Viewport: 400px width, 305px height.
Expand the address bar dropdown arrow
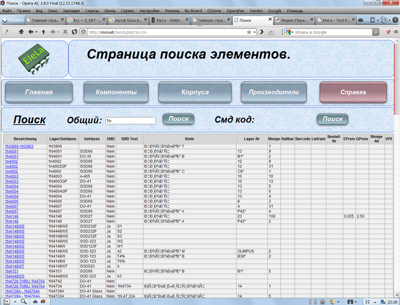(x=254, y=32)
